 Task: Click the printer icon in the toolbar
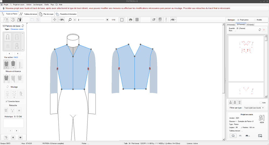(x=130, y=20)
